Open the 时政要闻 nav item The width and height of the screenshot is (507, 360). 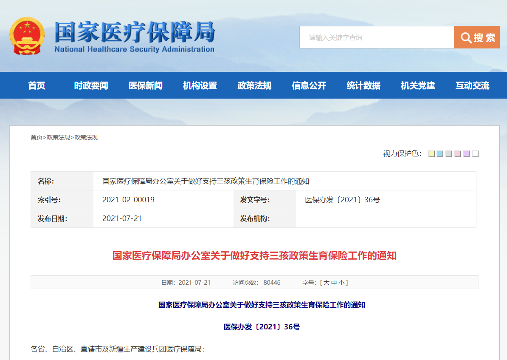(x=91, y=85)
